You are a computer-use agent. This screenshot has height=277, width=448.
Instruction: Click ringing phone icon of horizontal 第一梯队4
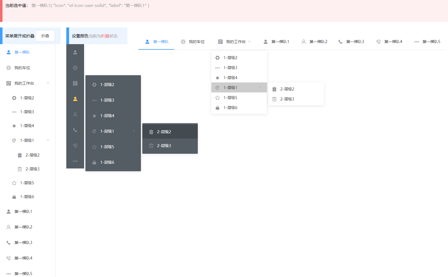[378, 42]
